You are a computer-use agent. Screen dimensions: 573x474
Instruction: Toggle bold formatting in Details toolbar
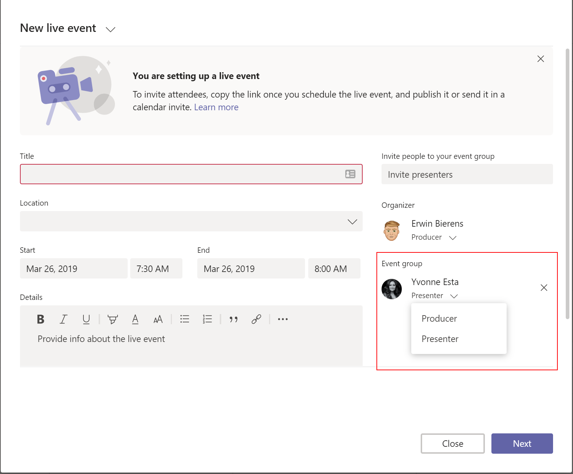click(x=41, y=319)
